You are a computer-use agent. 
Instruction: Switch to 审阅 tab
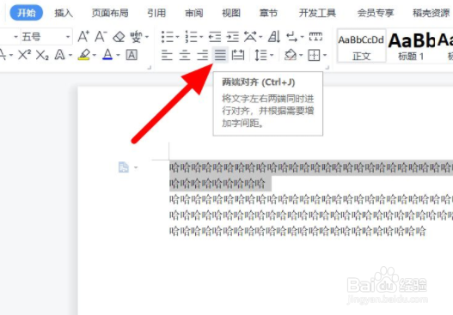[x=194, y=13]
